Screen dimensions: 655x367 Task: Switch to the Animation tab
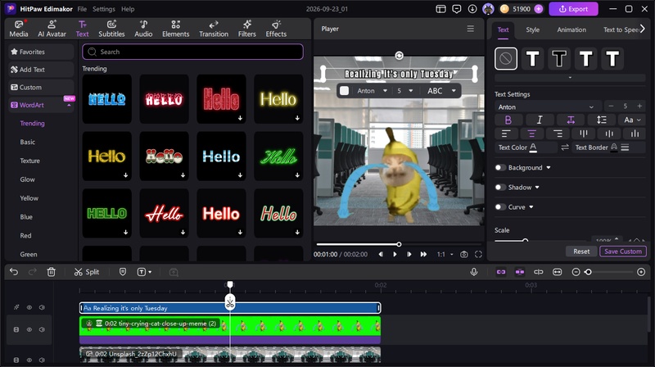571,29
